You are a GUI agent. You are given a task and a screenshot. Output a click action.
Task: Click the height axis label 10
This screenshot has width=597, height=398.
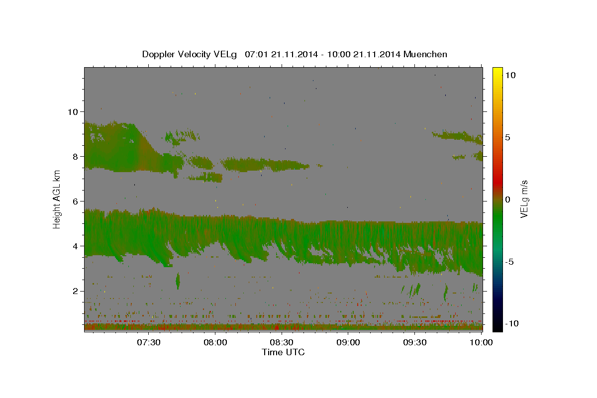73,111
